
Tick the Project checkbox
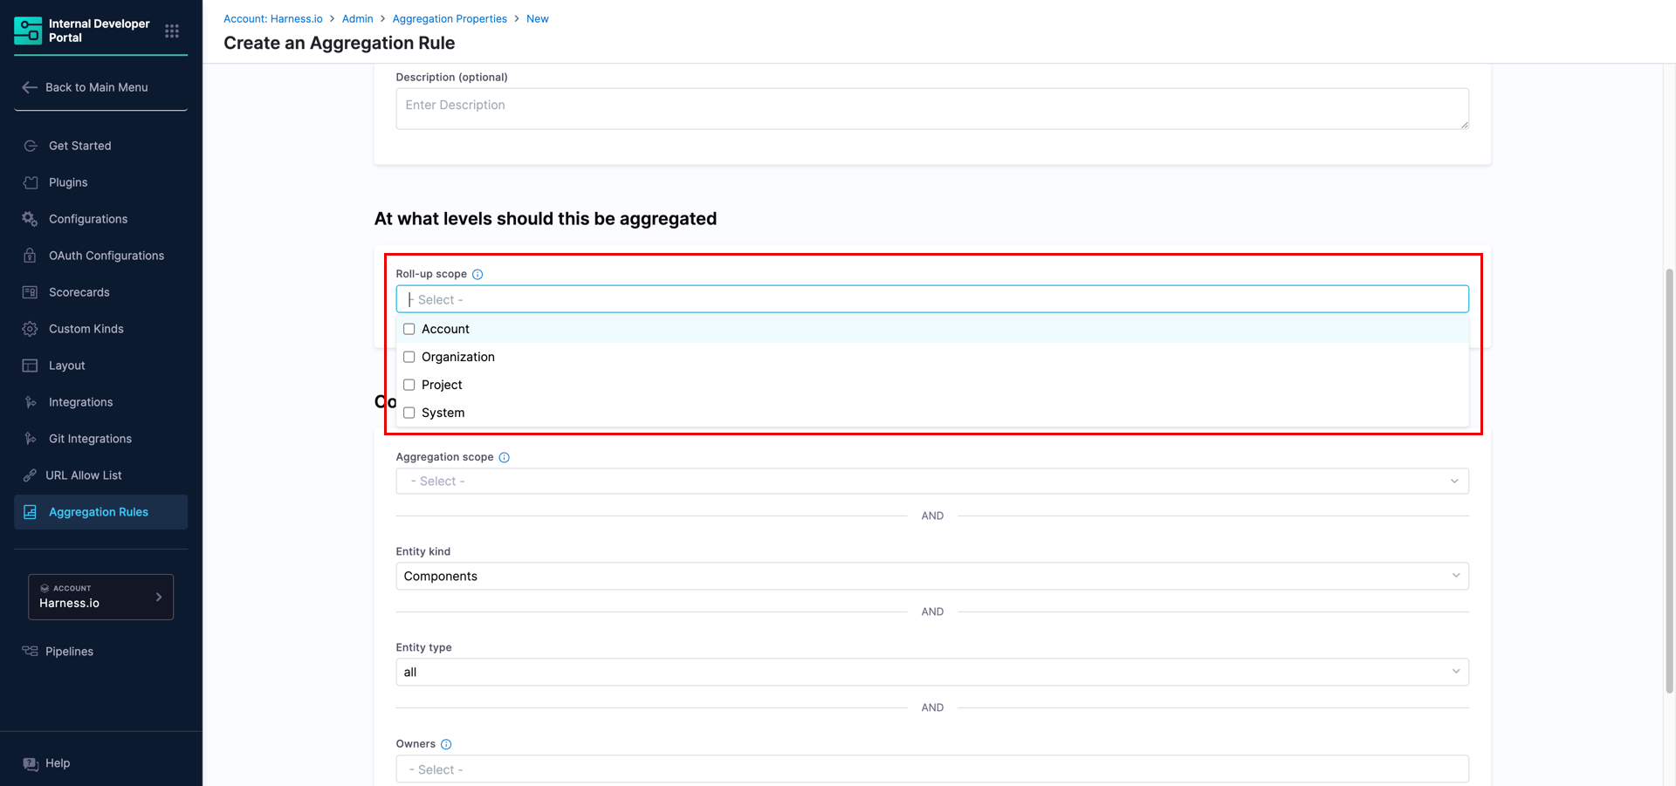coord(409,385)
